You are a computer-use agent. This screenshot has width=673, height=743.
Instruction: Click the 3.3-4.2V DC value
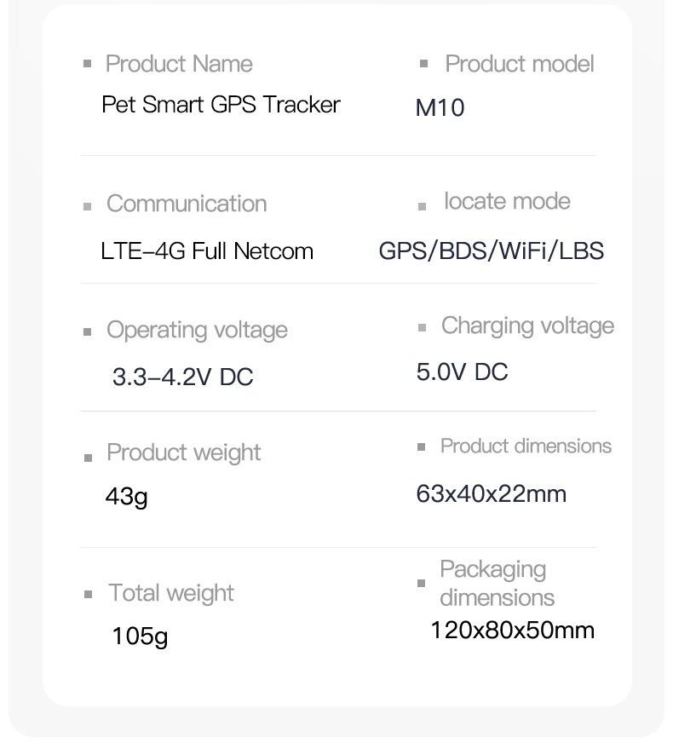(x=182, y=377)
